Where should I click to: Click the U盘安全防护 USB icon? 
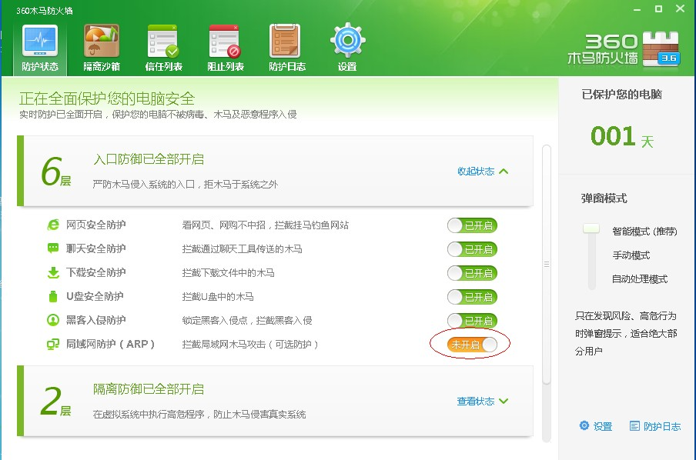(x=53, y=296)
